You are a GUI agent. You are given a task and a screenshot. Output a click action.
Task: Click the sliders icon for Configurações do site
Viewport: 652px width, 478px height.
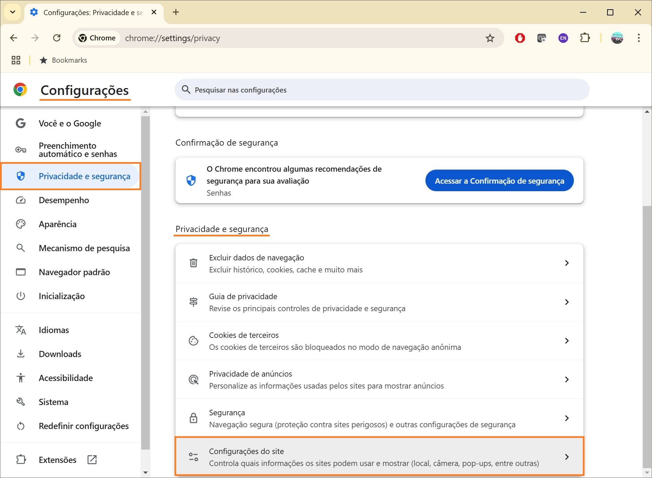coord(193,457)
